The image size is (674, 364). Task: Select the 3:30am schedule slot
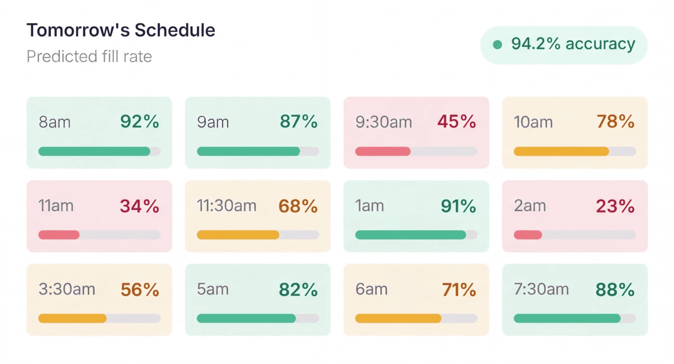(x=99, y=300)
